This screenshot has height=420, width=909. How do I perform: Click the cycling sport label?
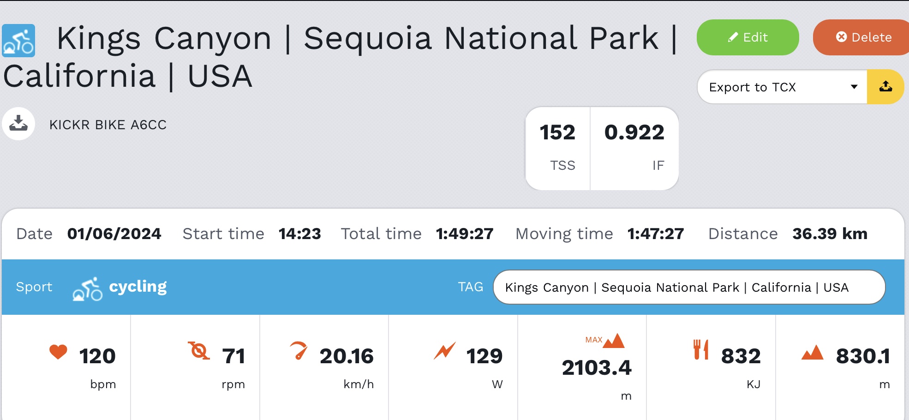138,287
